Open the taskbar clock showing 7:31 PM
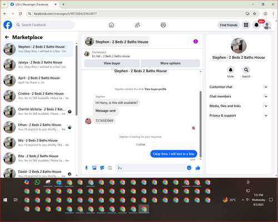278x222 pixels. point(259,200)
